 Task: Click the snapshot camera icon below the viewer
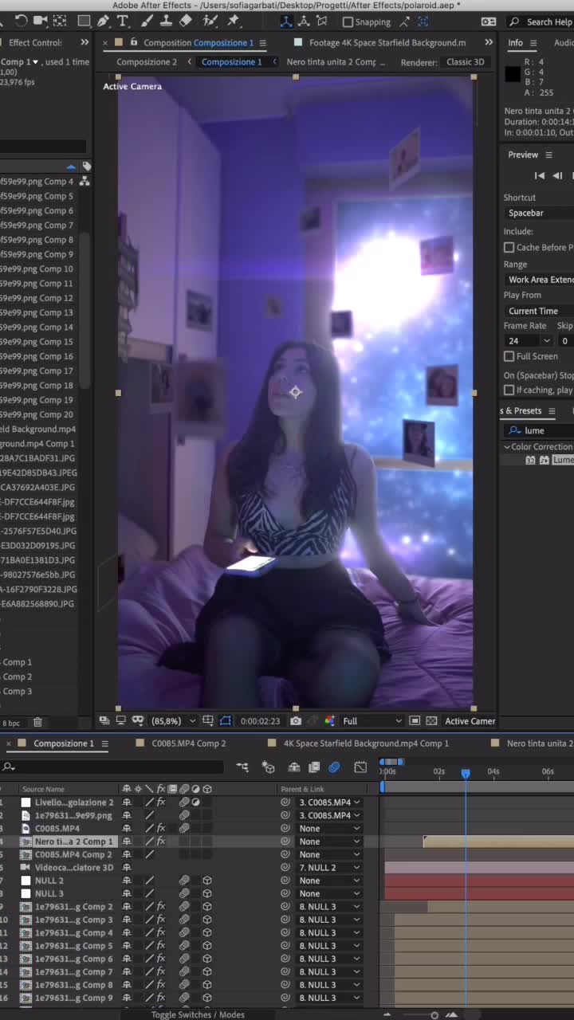296,721
